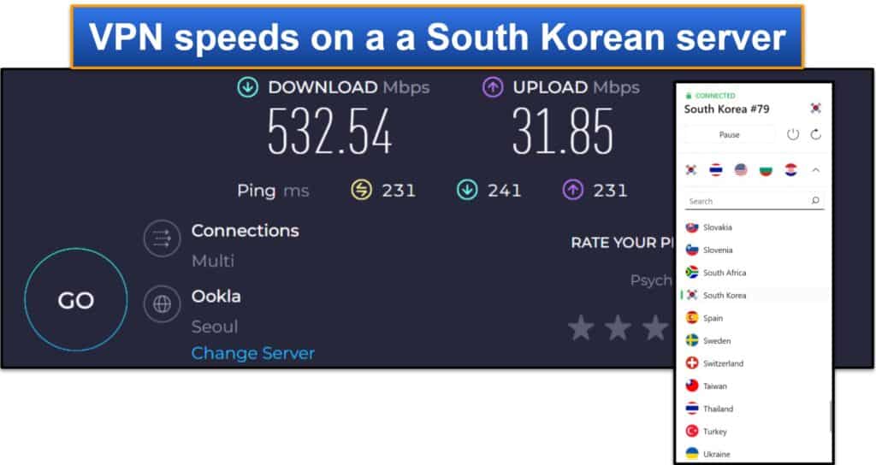876x465 pixels.
Task: Click the yellow idle ping icon
Action: (x=362, y=190)
